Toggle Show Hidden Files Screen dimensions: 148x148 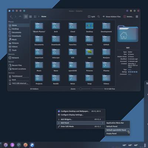[x=112, y=17]
